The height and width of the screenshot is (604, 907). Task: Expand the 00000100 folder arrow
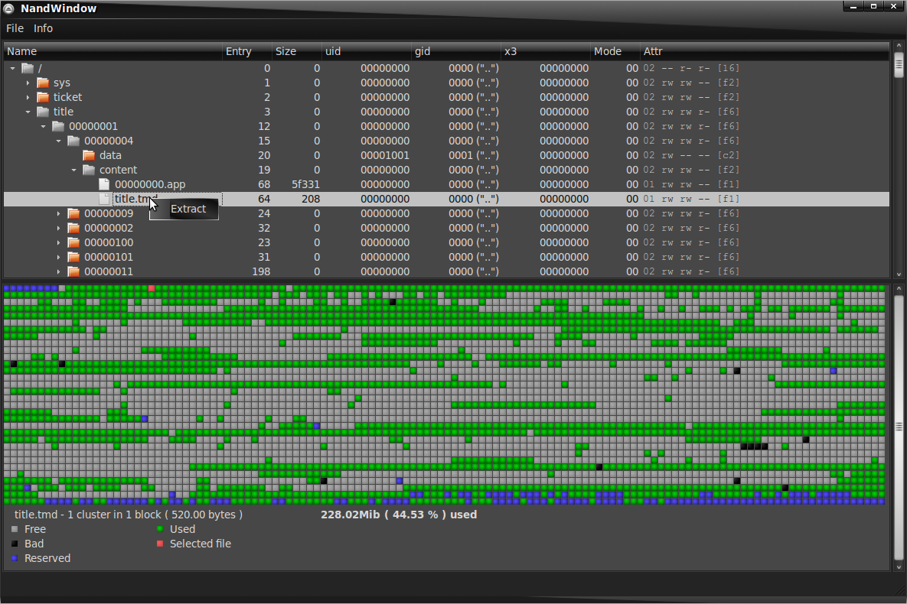pos(58,242)
